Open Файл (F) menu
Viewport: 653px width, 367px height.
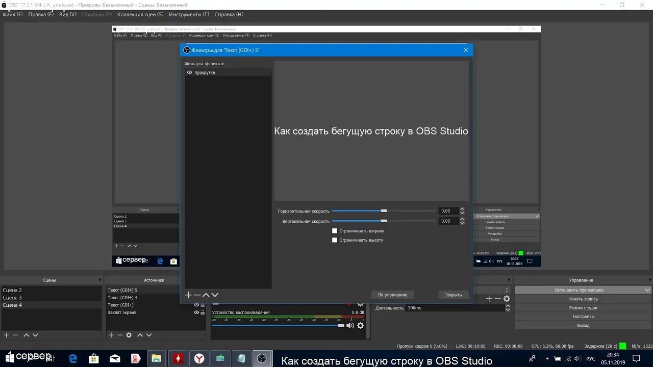(x=13, y=14)
